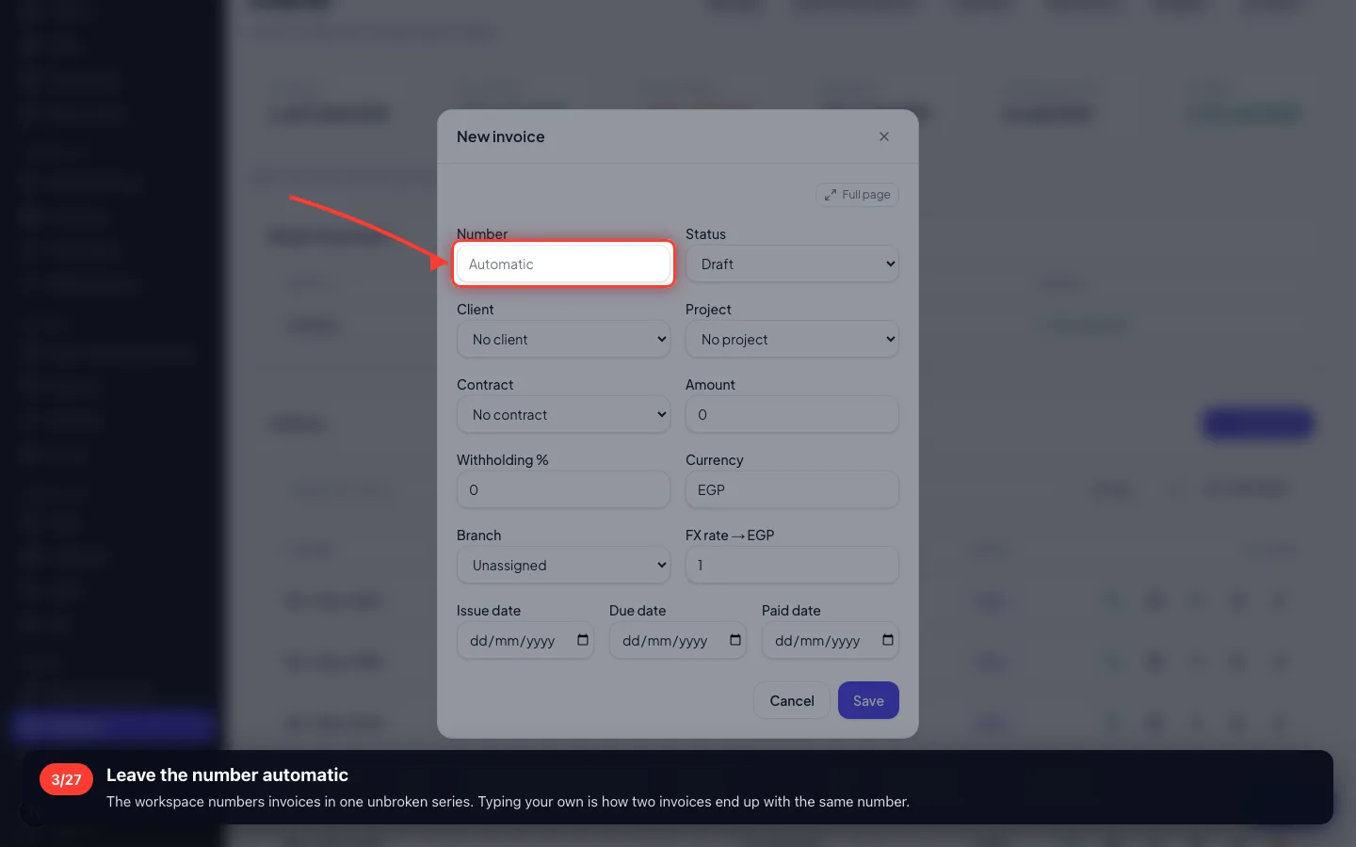Select the Branch dropdown showing Unassigned
1356x847 pixels.
pos(563,566)
